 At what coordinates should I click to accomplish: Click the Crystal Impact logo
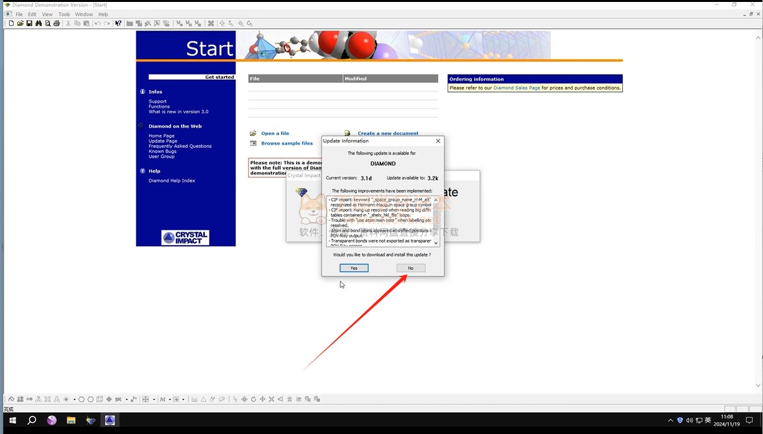tap(186, 237)
